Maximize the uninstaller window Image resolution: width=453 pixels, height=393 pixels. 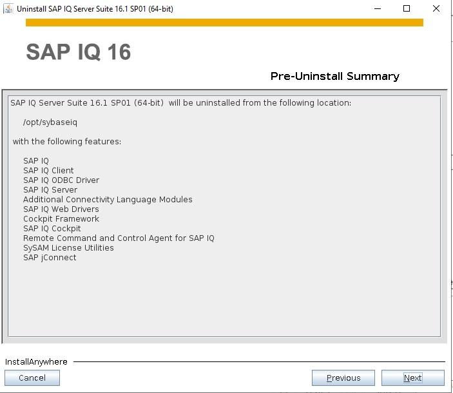(407, 8)
